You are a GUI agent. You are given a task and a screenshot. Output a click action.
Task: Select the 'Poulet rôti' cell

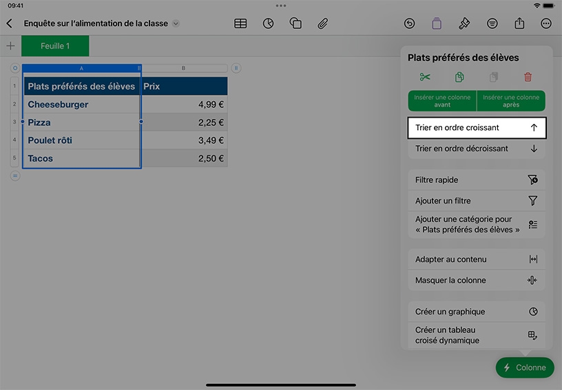click(82, 140)
